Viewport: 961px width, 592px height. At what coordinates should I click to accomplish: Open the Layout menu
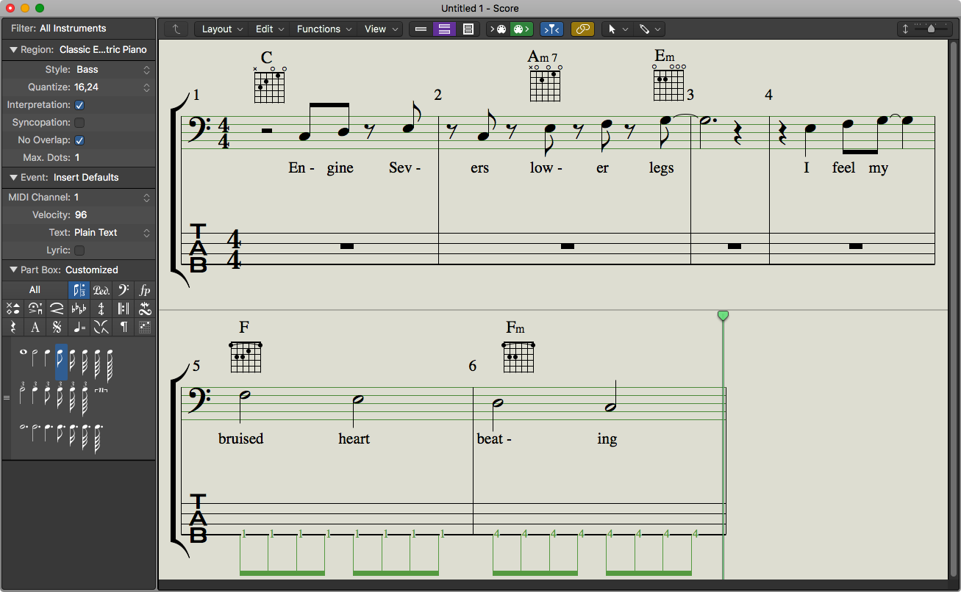coord(222,29)
